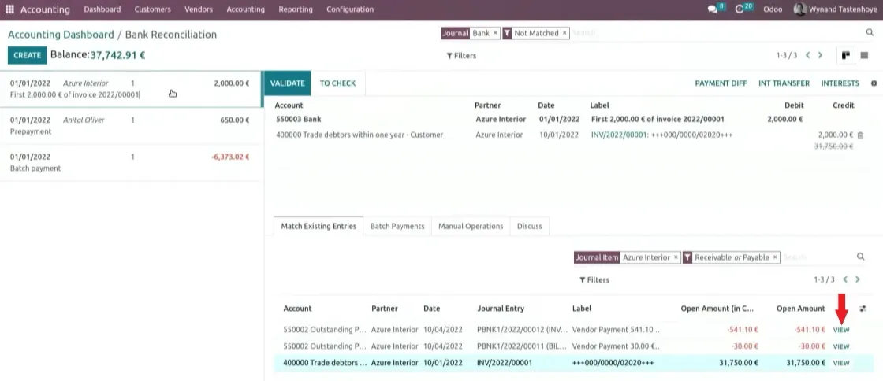Expand the top Filters dropdown
This screenshot has width=883, height=381.
point(461,56)
